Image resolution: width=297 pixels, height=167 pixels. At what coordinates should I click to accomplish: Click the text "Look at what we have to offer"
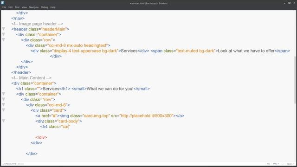246,51
